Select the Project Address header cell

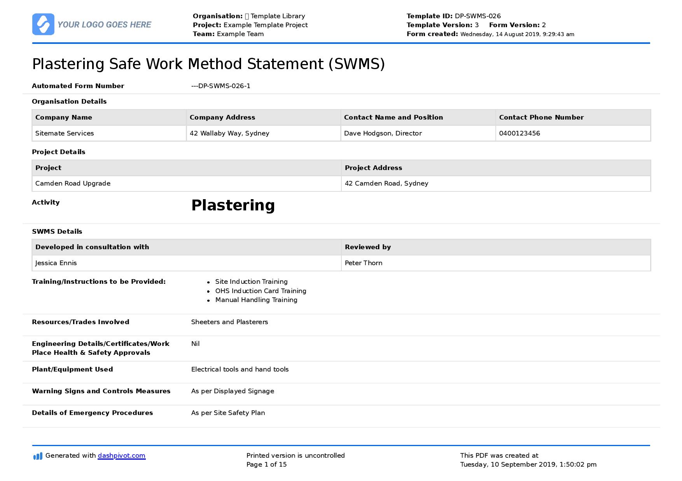[x=373, y=168]
